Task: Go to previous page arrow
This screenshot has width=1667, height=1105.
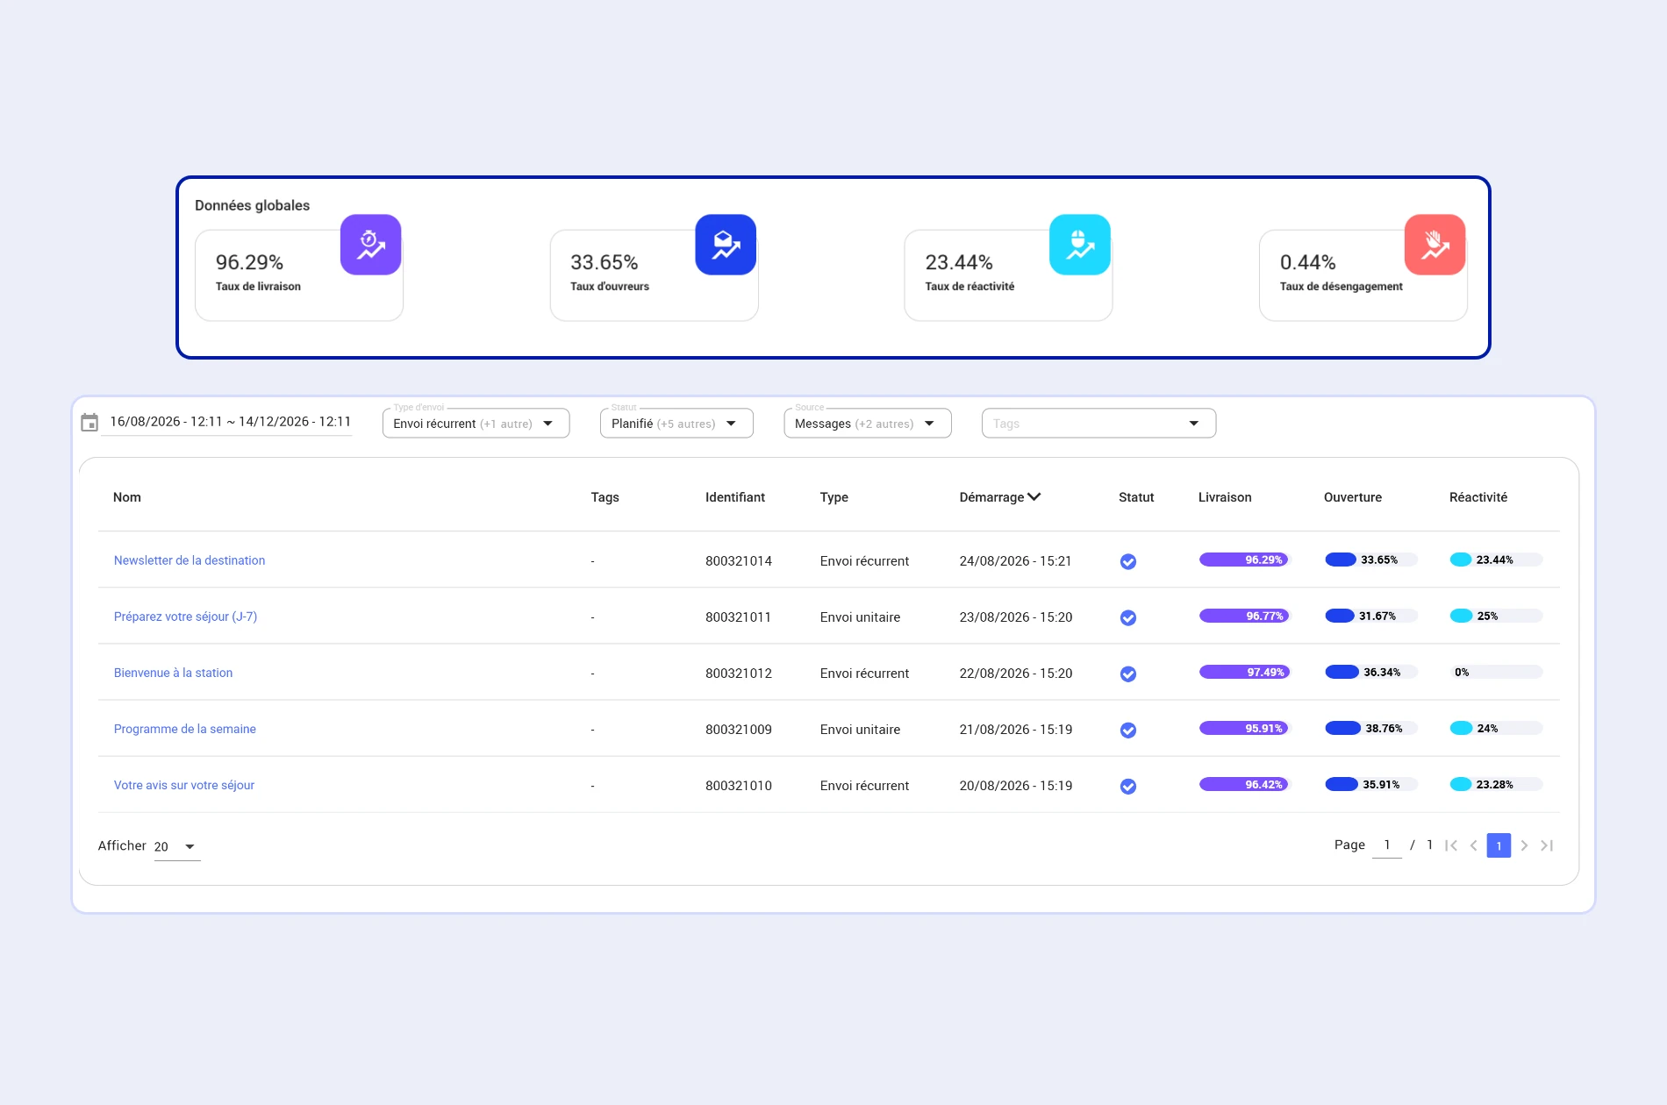Action: coord(1474,845)
